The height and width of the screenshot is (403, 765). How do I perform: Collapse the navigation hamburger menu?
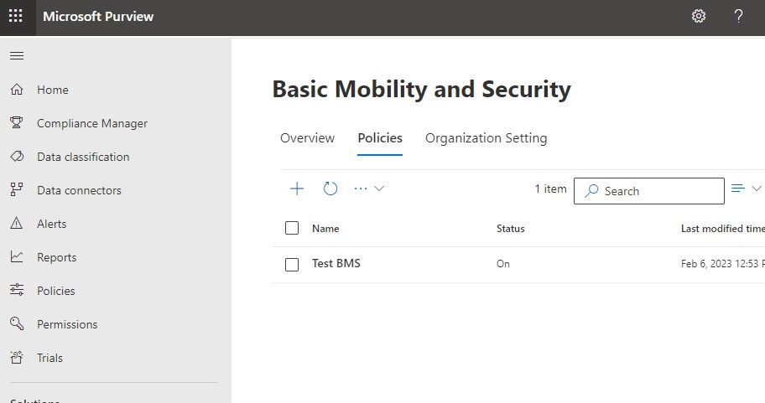click(17, 56)
